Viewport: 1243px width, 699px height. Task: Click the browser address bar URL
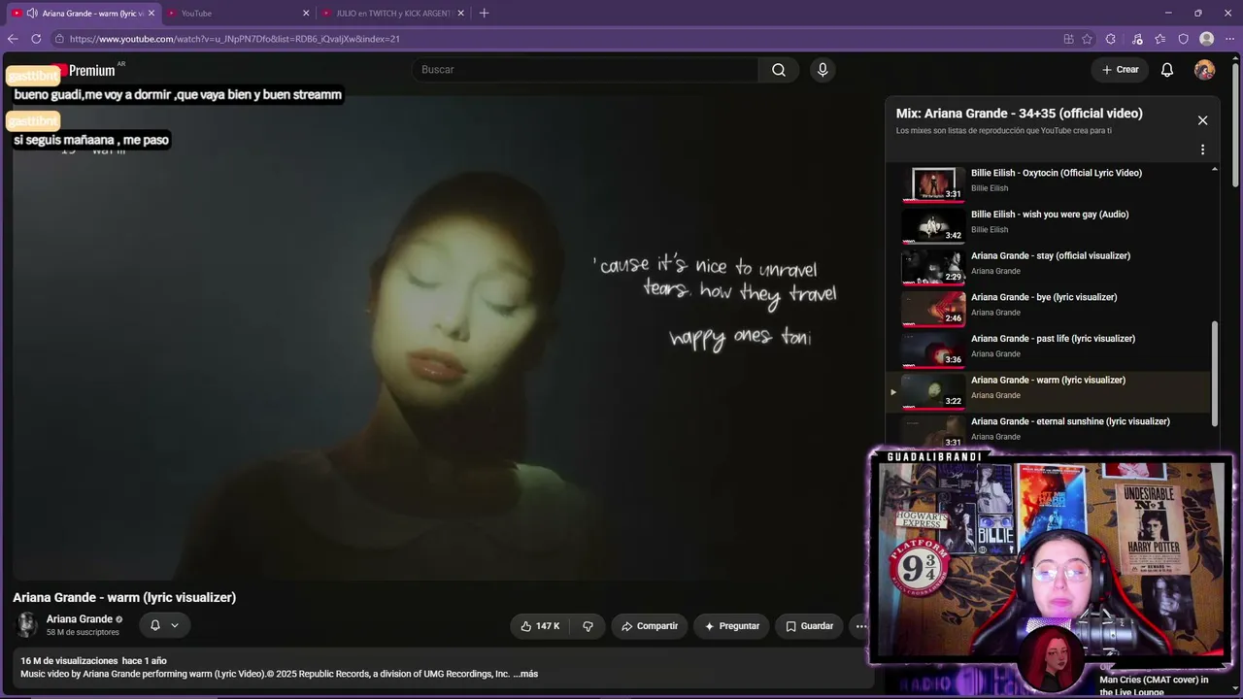point(235,39)
